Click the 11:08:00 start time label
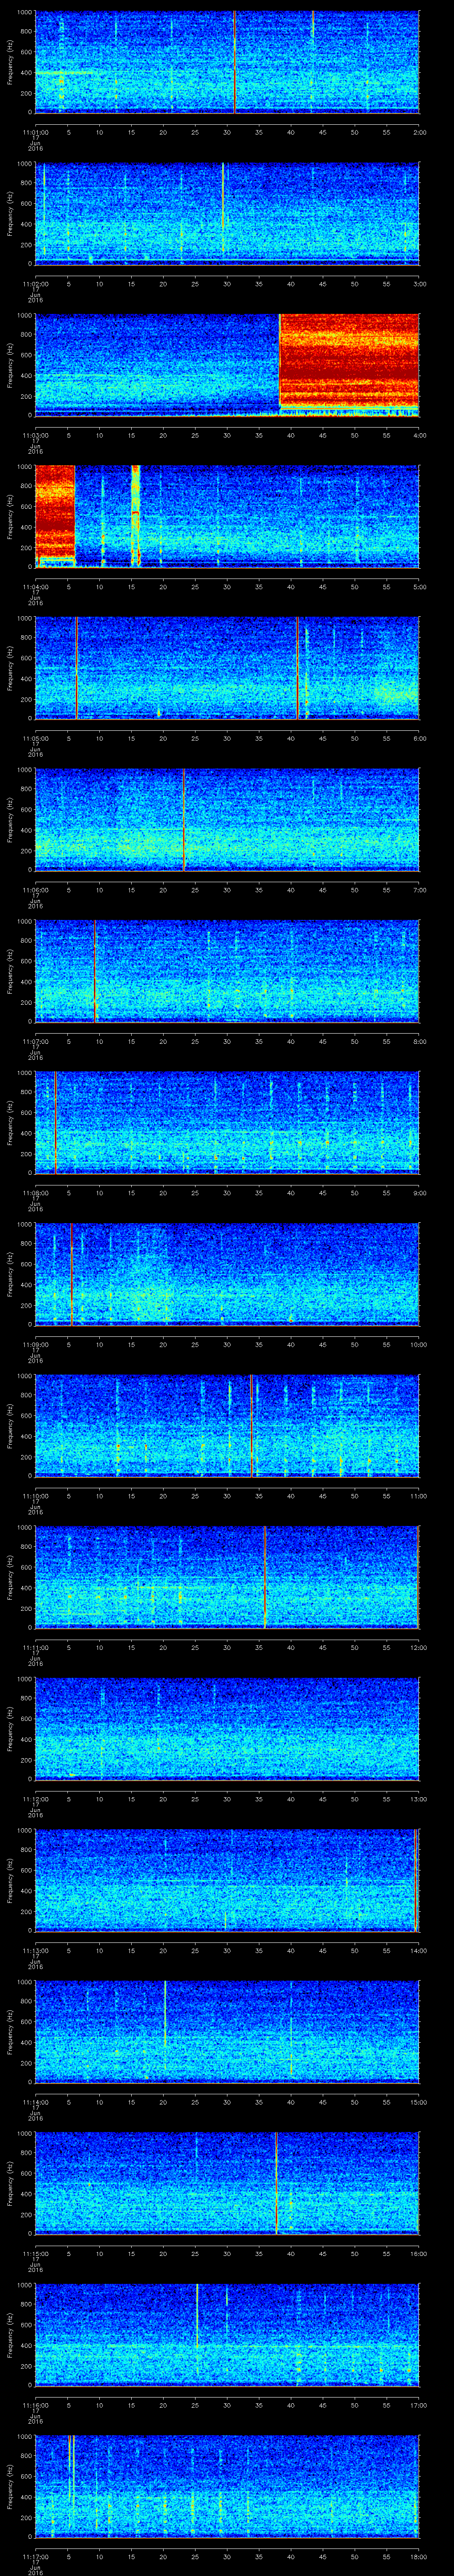 (x=35, y=1193)
